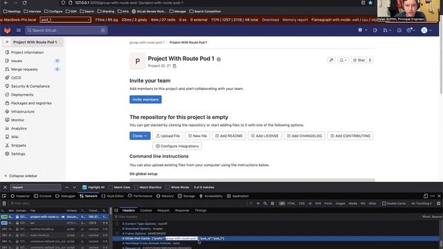Close the DevTools panel
Image resolution: width=443 pixels, height=249 pixels.
(439, 196)
